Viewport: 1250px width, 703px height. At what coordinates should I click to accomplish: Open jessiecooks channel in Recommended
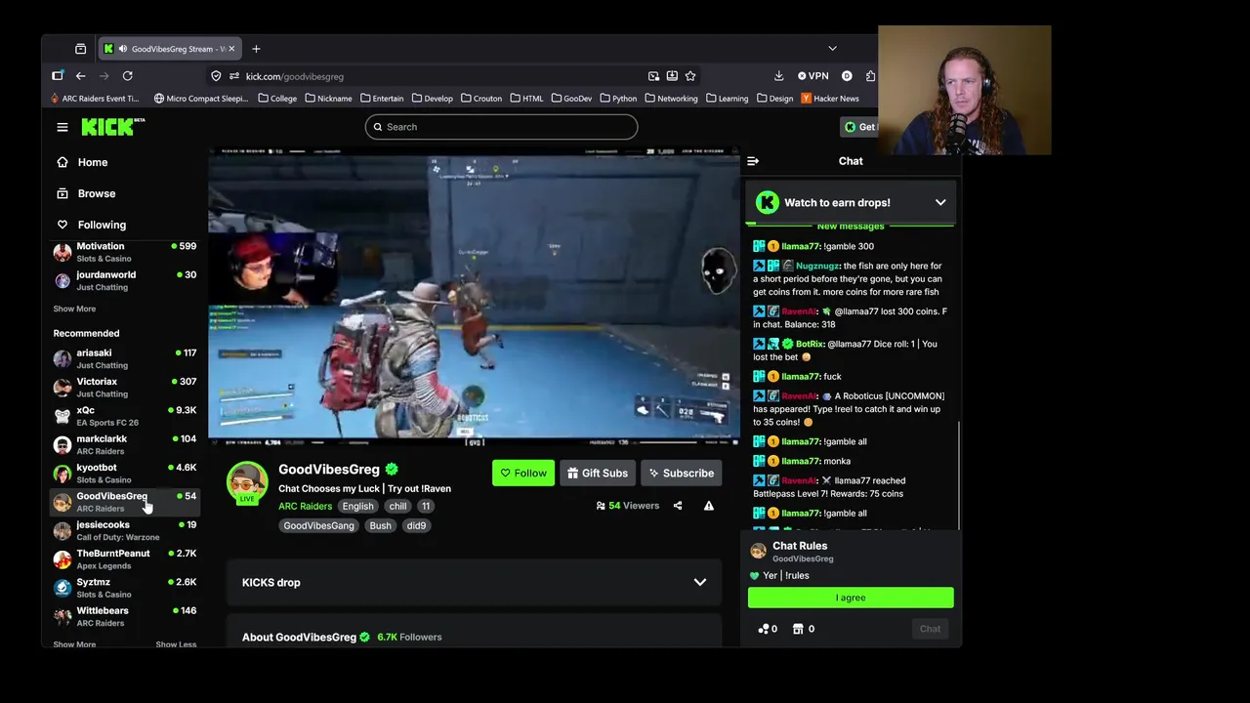pos(125,530)
